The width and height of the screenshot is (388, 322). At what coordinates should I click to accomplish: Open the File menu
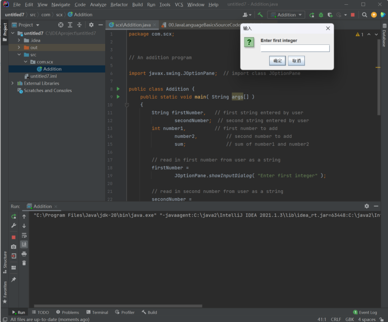tap(16, 5)
